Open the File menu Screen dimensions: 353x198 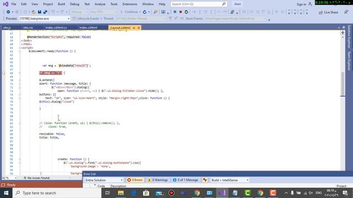14,4
